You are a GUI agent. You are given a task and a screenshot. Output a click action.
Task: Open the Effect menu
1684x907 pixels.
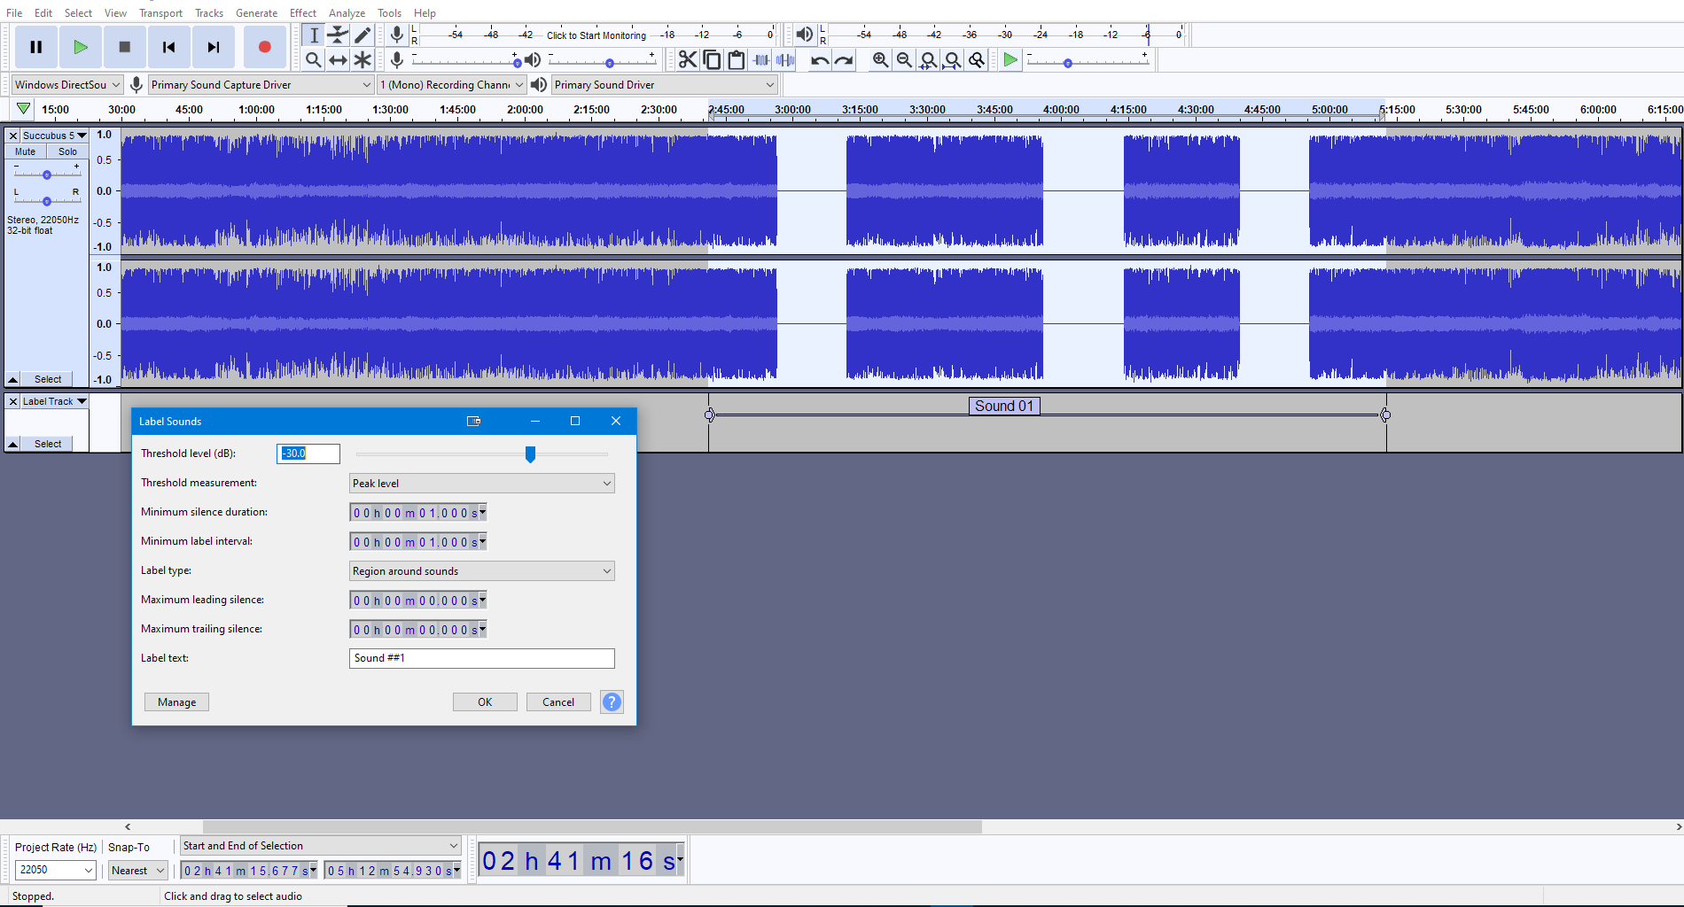tap(303, 12)
